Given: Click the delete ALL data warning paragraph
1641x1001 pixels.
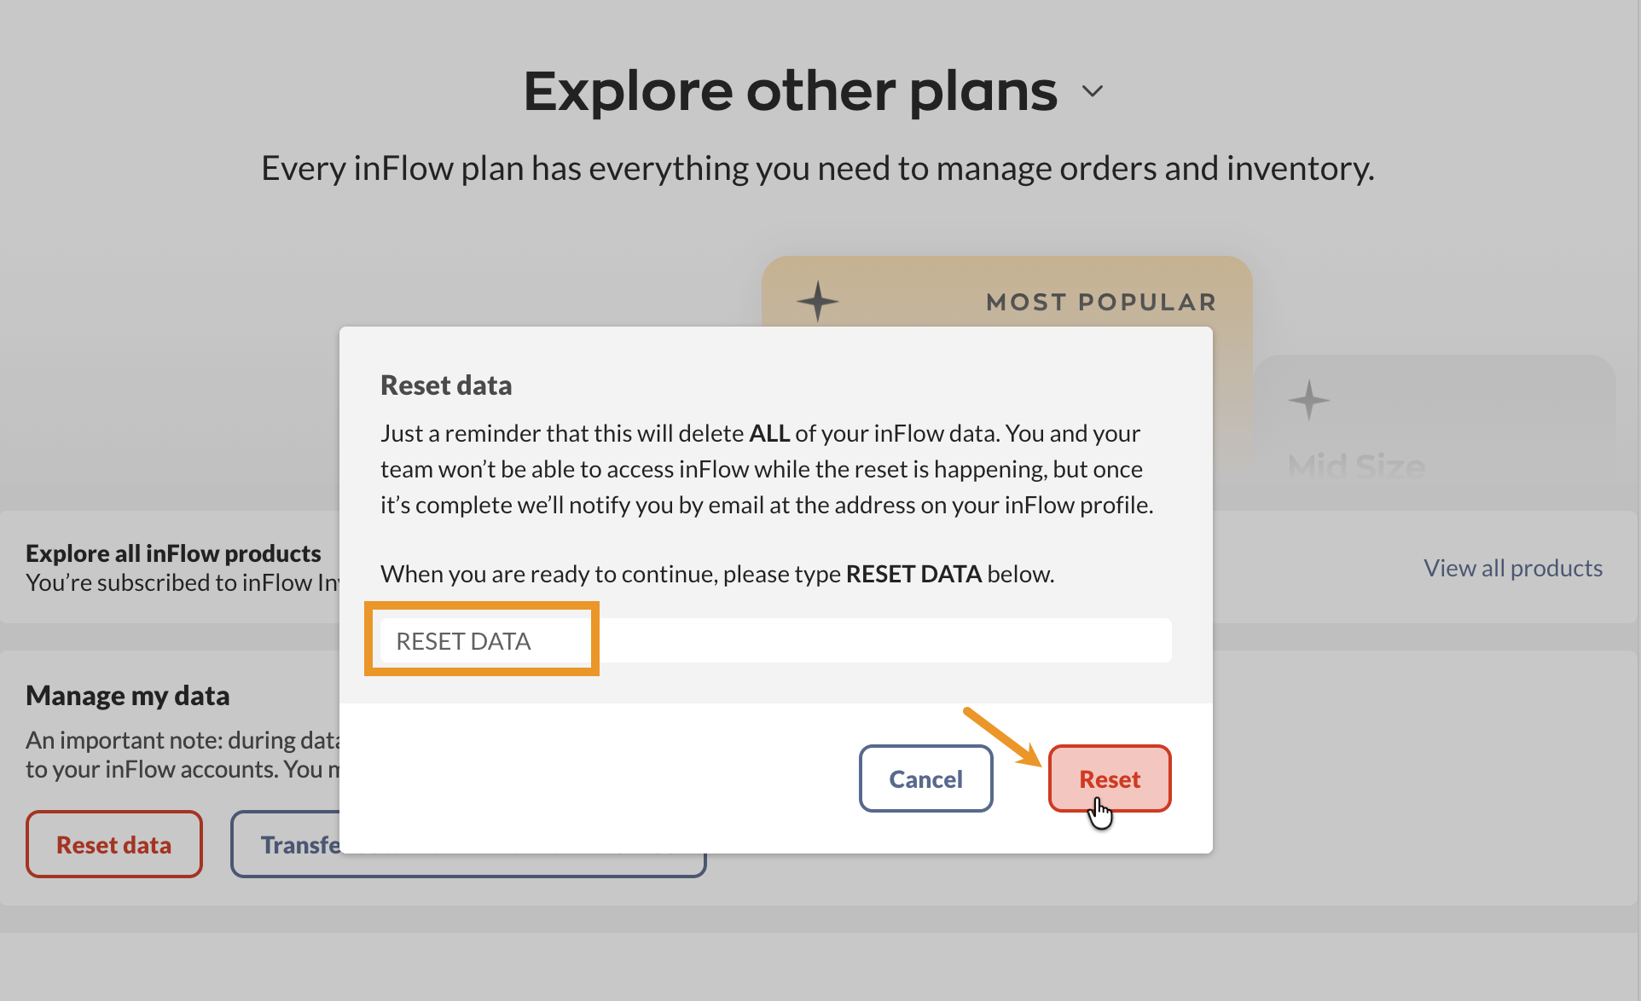Looking at the screenshot, I should 766,469.
